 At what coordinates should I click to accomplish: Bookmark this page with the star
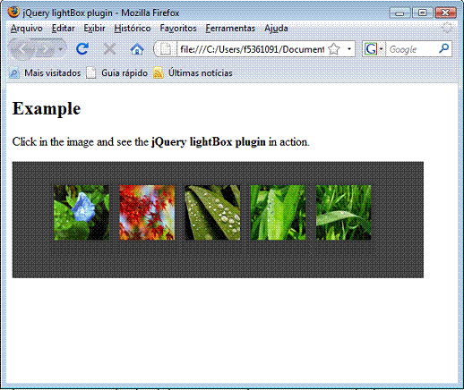tap(334, 49)
